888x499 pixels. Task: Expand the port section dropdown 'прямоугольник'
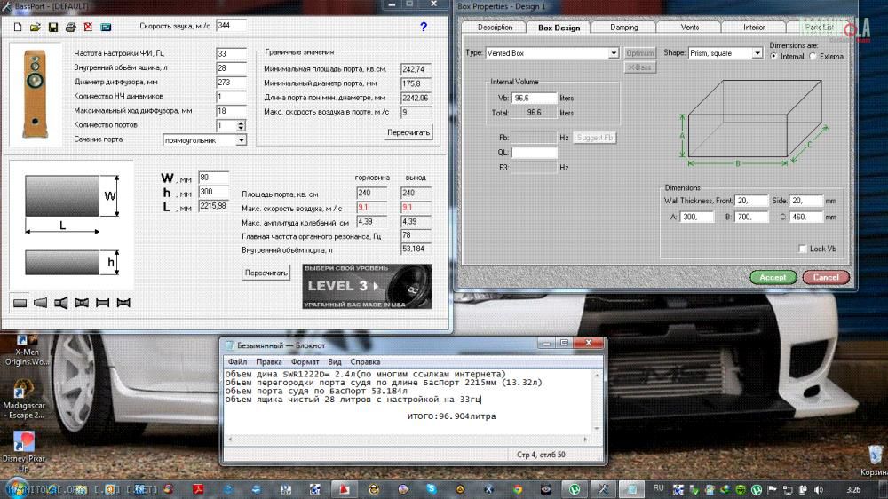point(241,140)
